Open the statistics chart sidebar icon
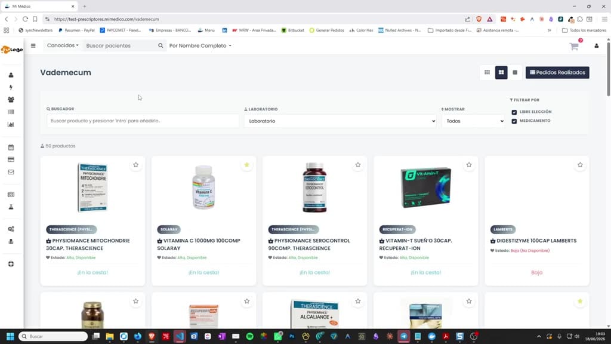This screenshot has height=344, width=611. [11, 124]
